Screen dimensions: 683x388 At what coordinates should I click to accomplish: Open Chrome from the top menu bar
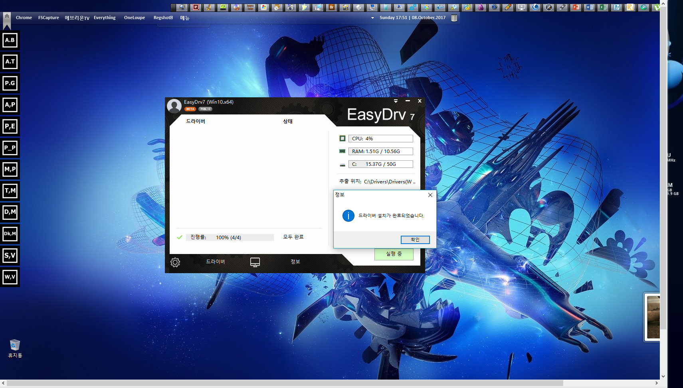(x=24, y=18)
